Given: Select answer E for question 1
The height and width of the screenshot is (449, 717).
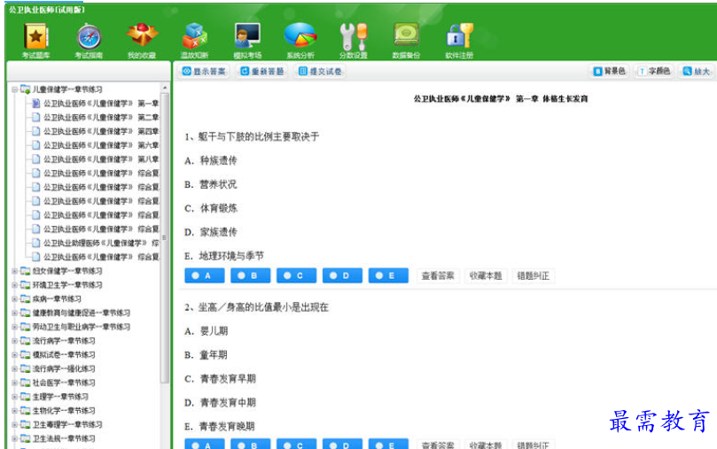Looking at the screenshot, I should point(388,275).
